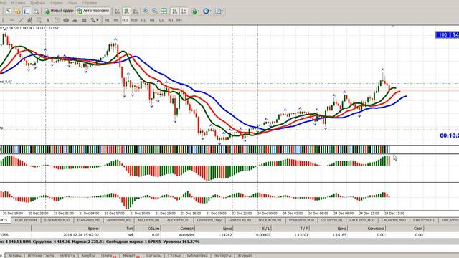Switch to USDCADm,H1 chart tab

coord(270,220)
